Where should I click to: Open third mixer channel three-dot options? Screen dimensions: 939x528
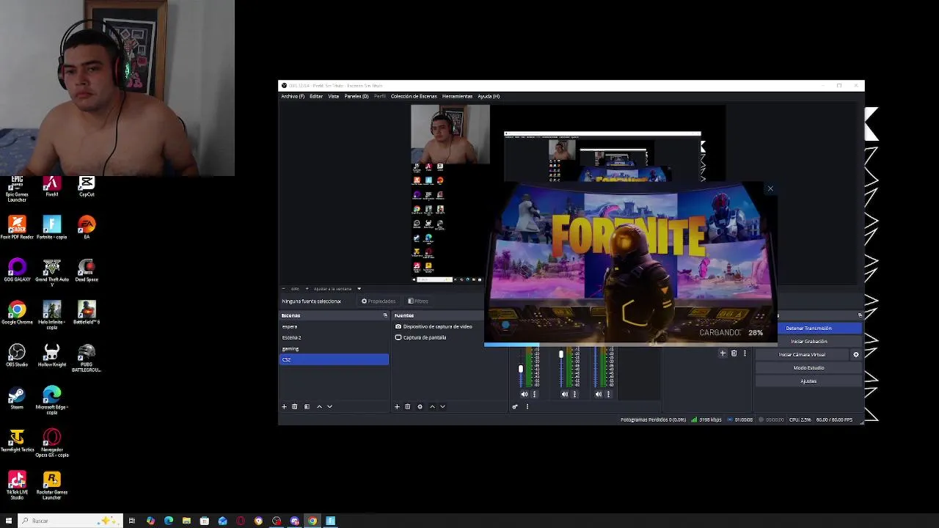tap(608, 395)
